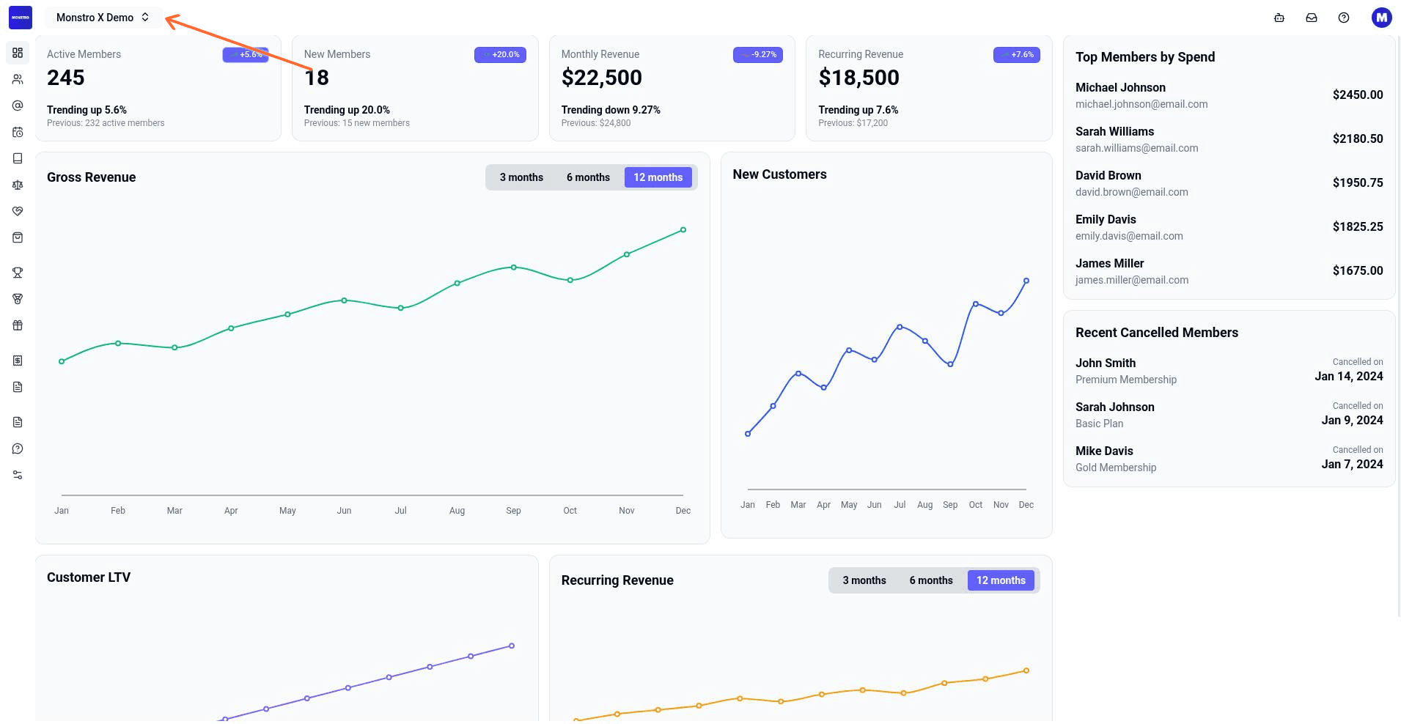Click the calendar clock icon in sidebar
1401x724 pixels.
click(x=18, y=132)
